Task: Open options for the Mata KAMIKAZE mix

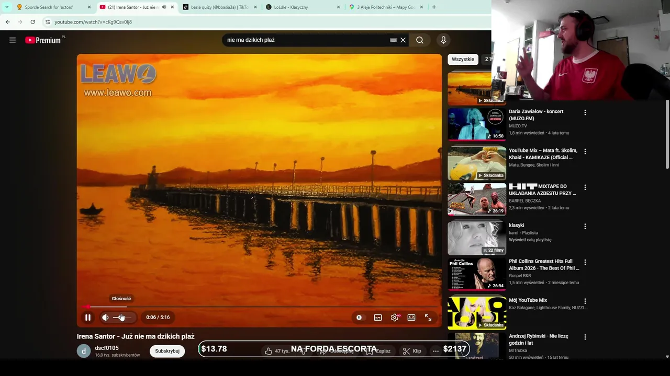Action: pos(585,151)
